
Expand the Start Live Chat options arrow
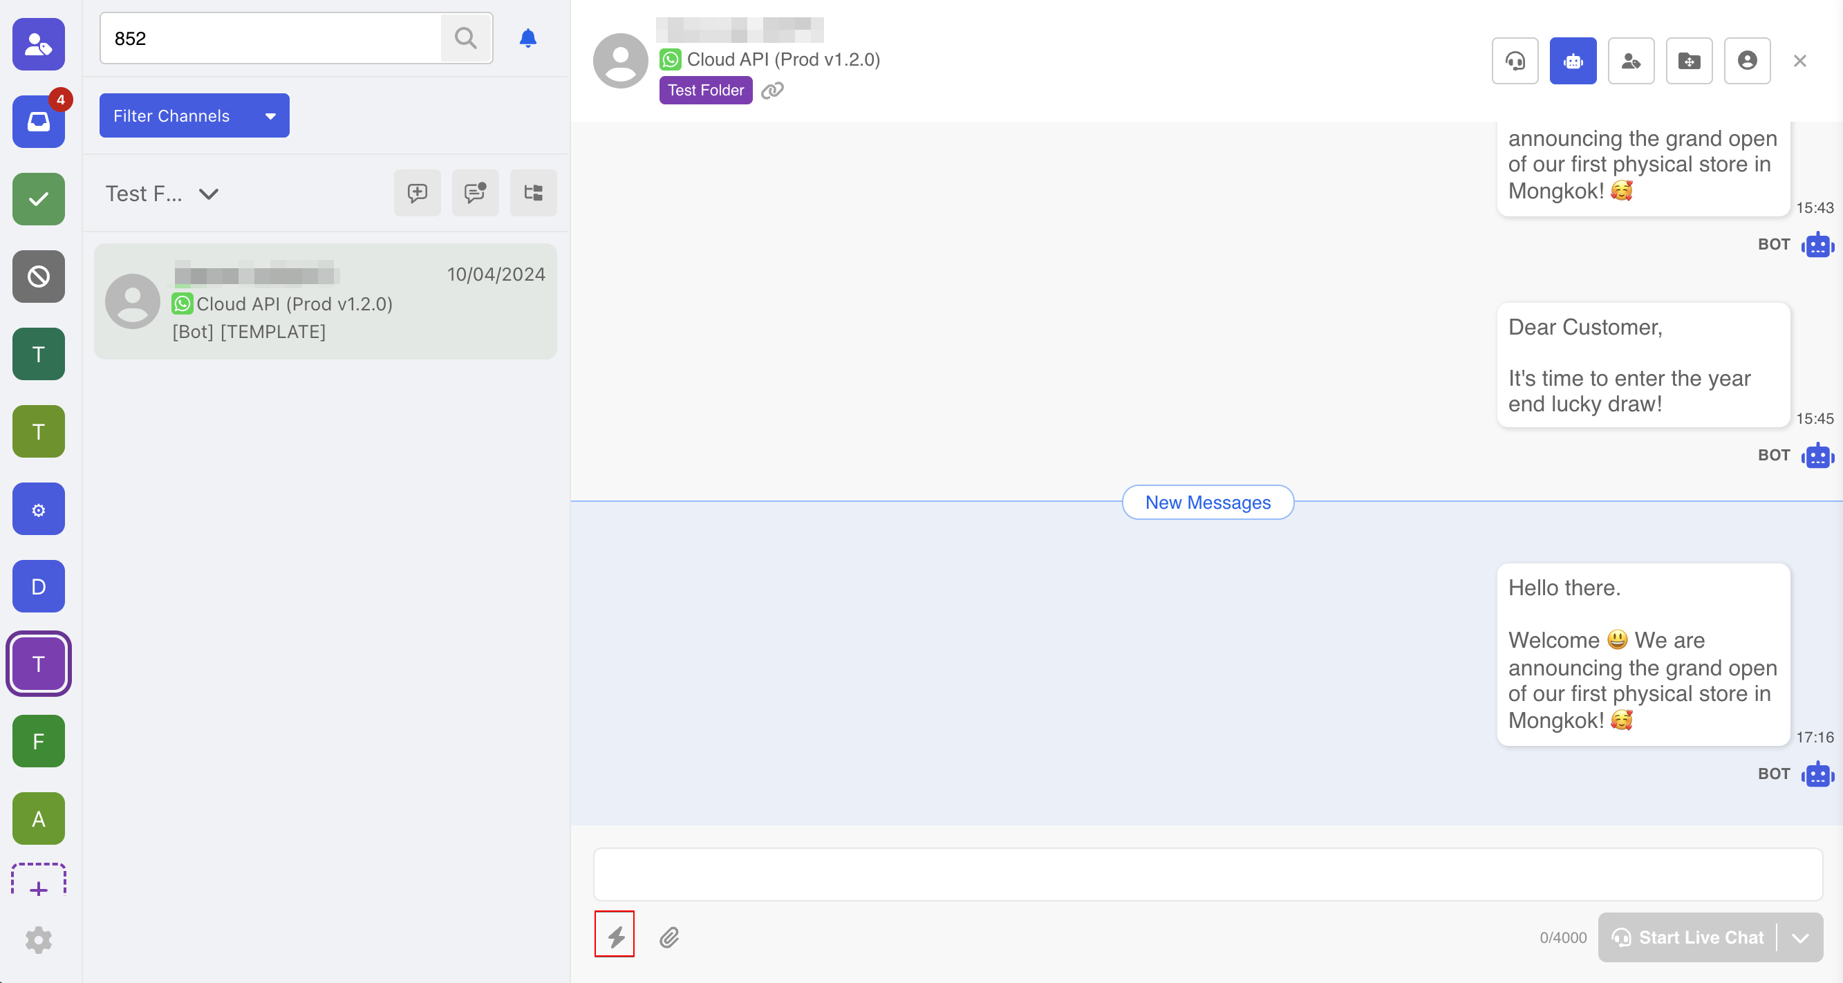point(1799,937)
